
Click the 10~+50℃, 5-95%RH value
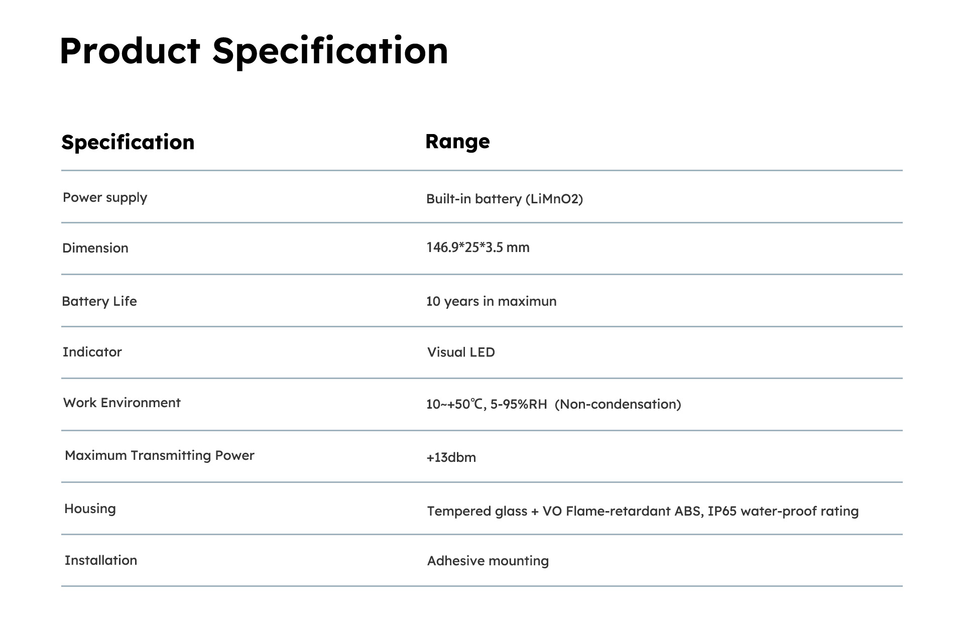coord(487,404)
